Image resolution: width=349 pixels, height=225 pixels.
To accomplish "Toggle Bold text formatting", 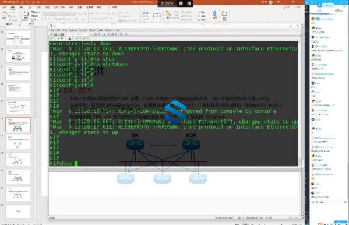I will point(45,19).
